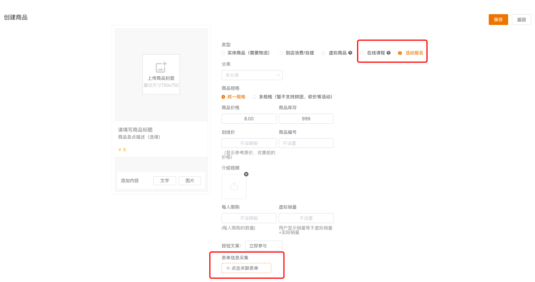Select 实体商品 product type radio
Image resolution: width=535 pixels, height=282 pixels.
(x=223, y=53)
